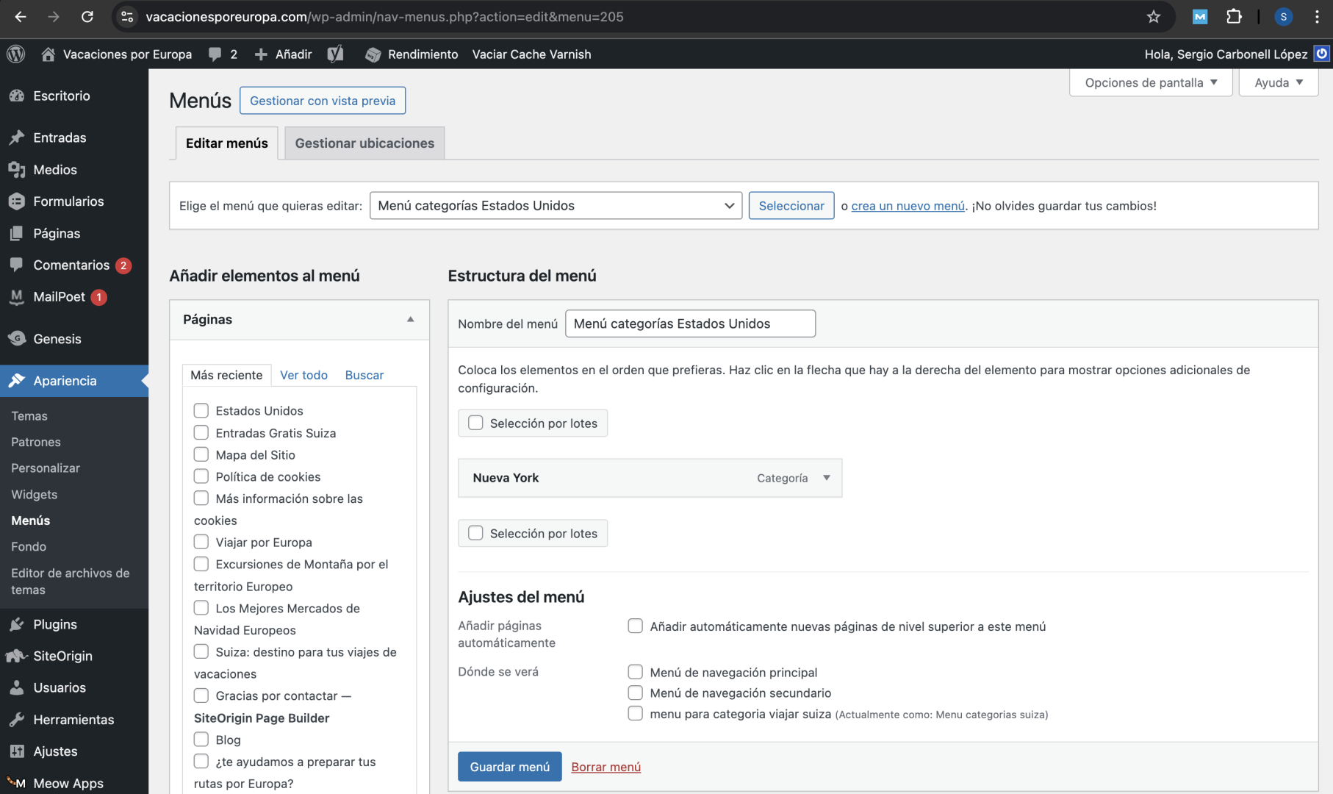Switch to the Ver todo pages tab
Image resolution: width=1333 pixels, height=794 pixels.
[x=303, y=375]
